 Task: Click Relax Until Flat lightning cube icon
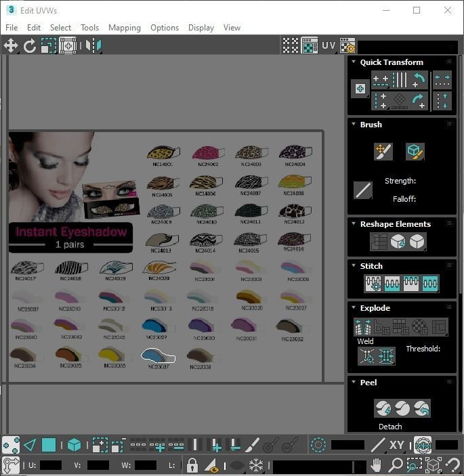(398, 242)
